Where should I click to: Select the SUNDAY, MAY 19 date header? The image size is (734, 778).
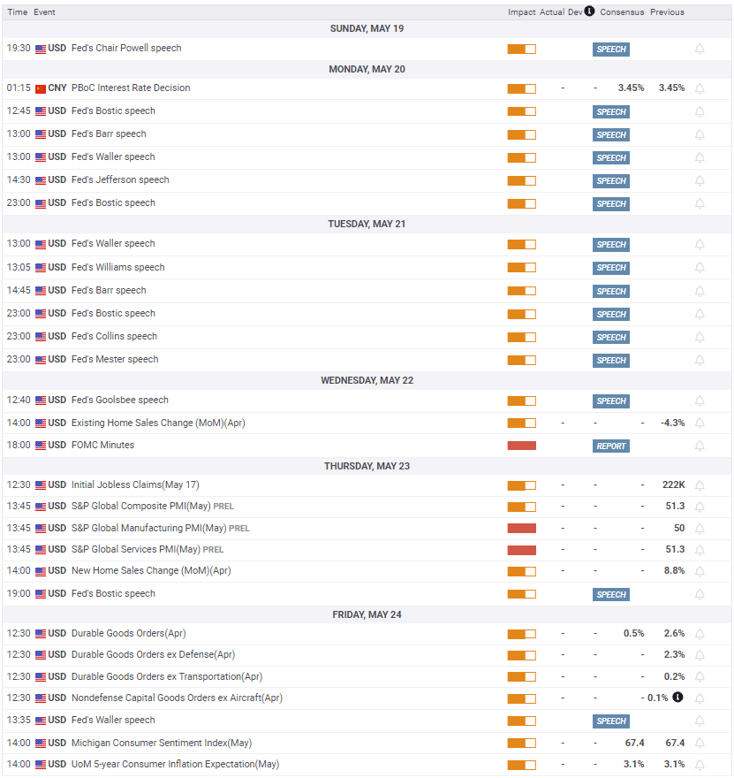pos(367,29)
